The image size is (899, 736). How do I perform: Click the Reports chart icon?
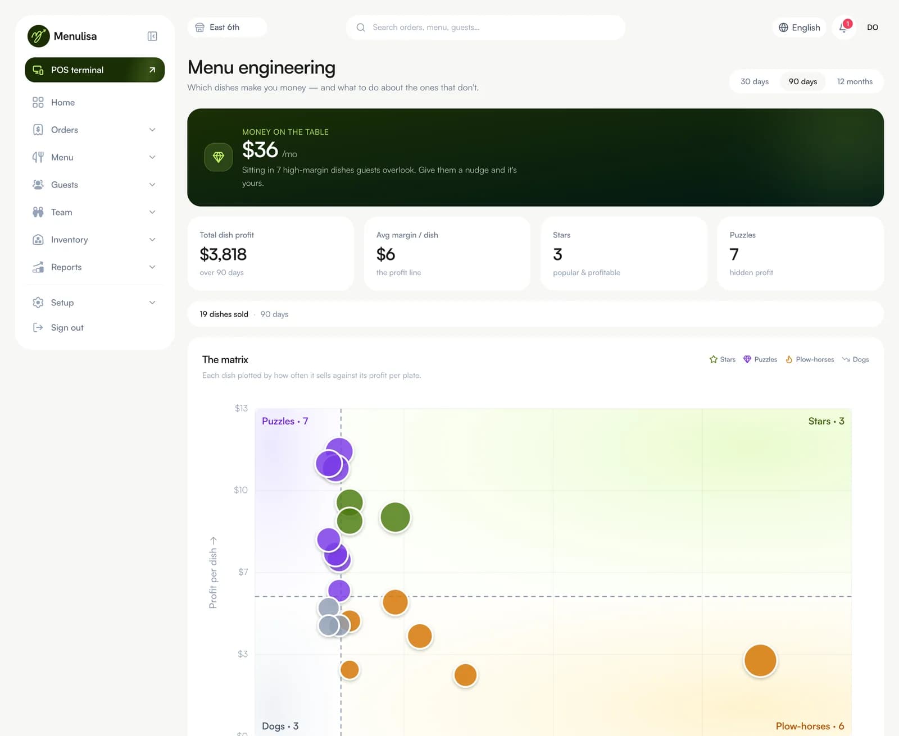38,267
